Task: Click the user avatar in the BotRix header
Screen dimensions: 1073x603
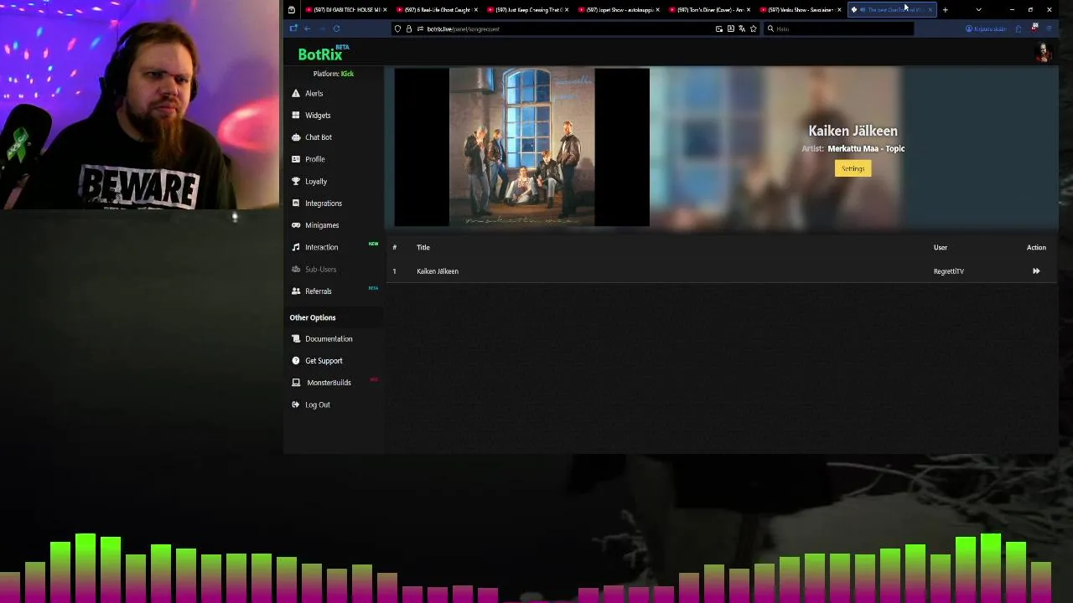Action: pos(1044,53)
